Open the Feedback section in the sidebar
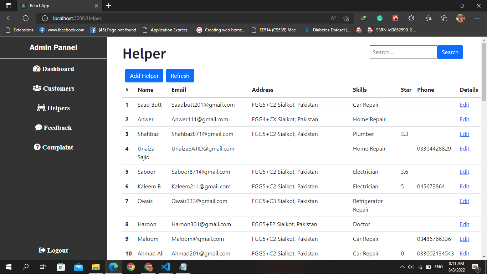 [x=53, y=128]
